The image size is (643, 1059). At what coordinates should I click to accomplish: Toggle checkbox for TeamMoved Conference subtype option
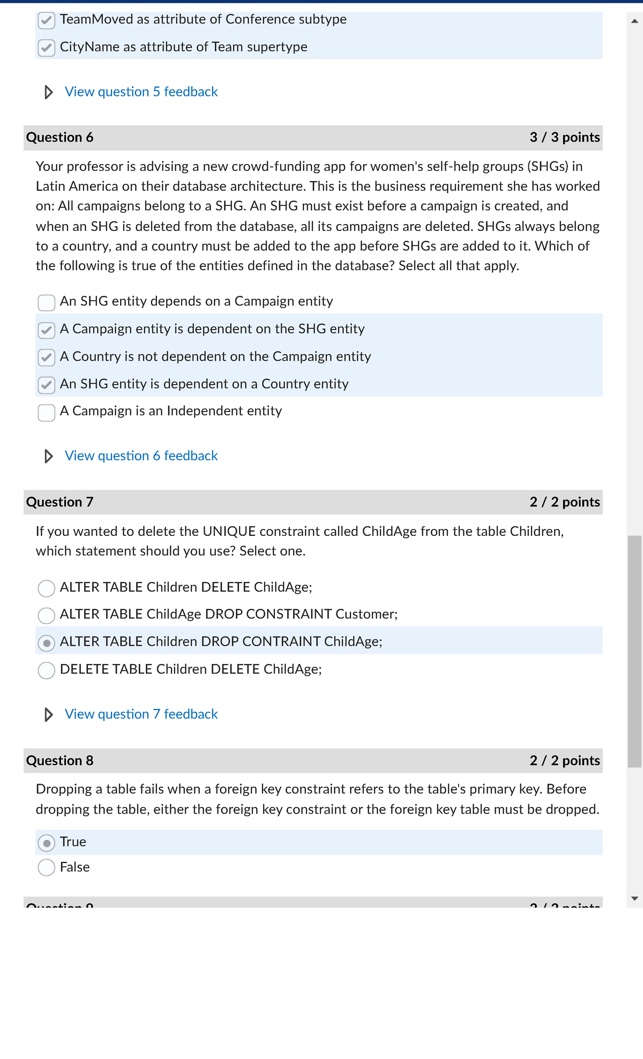[x=46, y=20]
